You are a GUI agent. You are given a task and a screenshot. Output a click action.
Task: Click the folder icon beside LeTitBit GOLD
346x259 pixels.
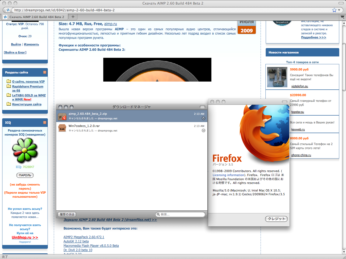pyautogui.click(x=9, y=95)
